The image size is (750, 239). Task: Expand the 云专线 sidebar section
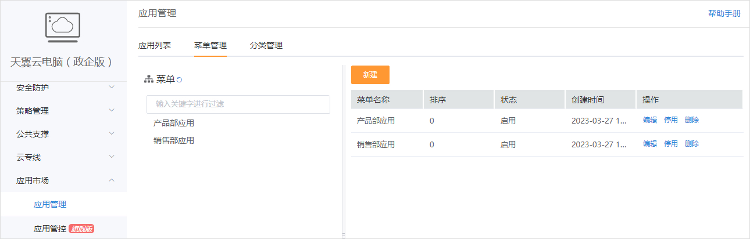point(112,157)
